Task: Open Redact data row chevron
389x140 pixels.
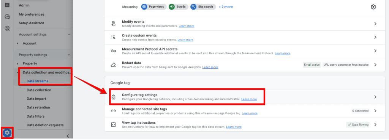Action: coord(375,64)
